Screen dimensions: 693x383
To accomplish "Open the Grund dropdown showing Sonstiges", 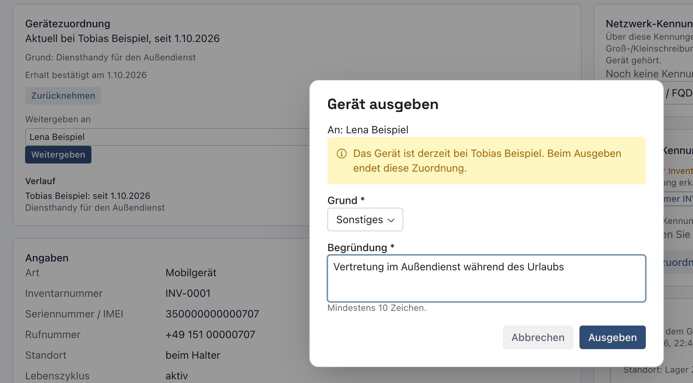I will 365,219.
